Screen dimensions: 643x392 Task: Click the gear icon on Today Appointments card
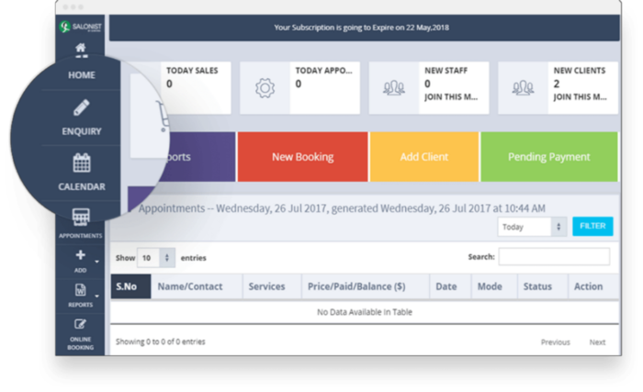click(x=265, y=88)
